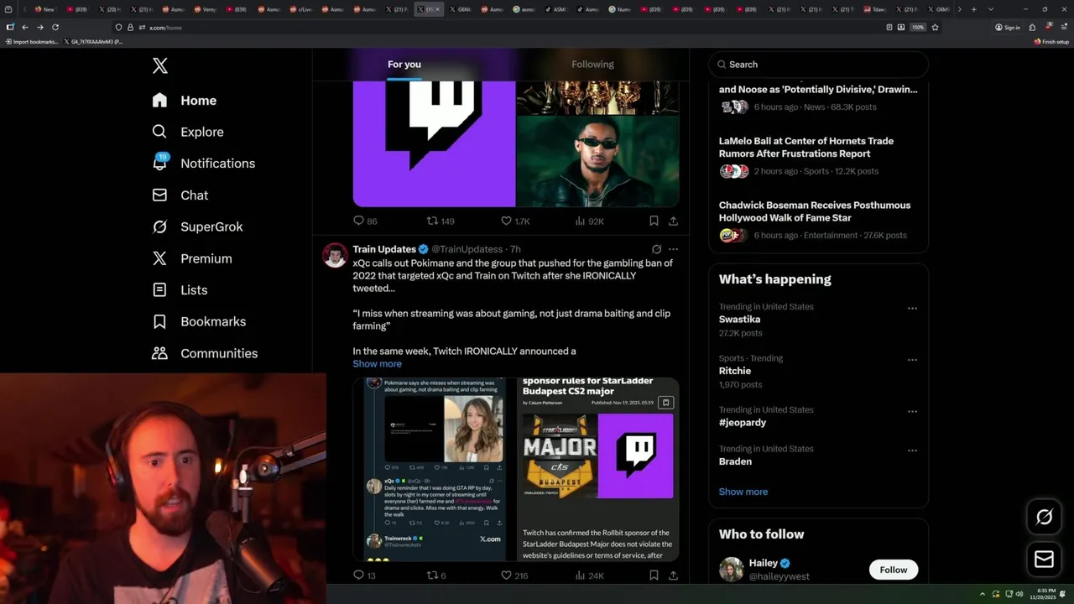This screenshot has width=1074, height=604.
Task: Switch to the For you tab
Action: (404, 65)
